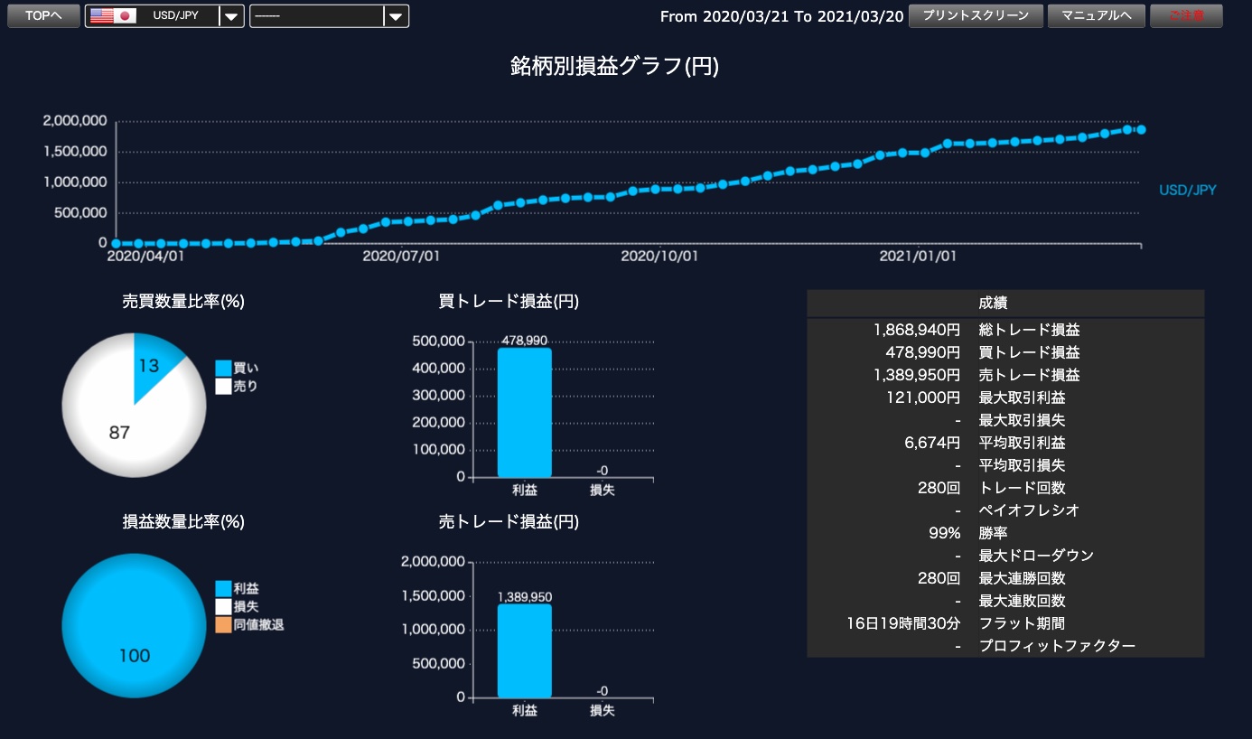
Task: Click the プロフィットファクター row label
Action: (x=1057, y=646)
